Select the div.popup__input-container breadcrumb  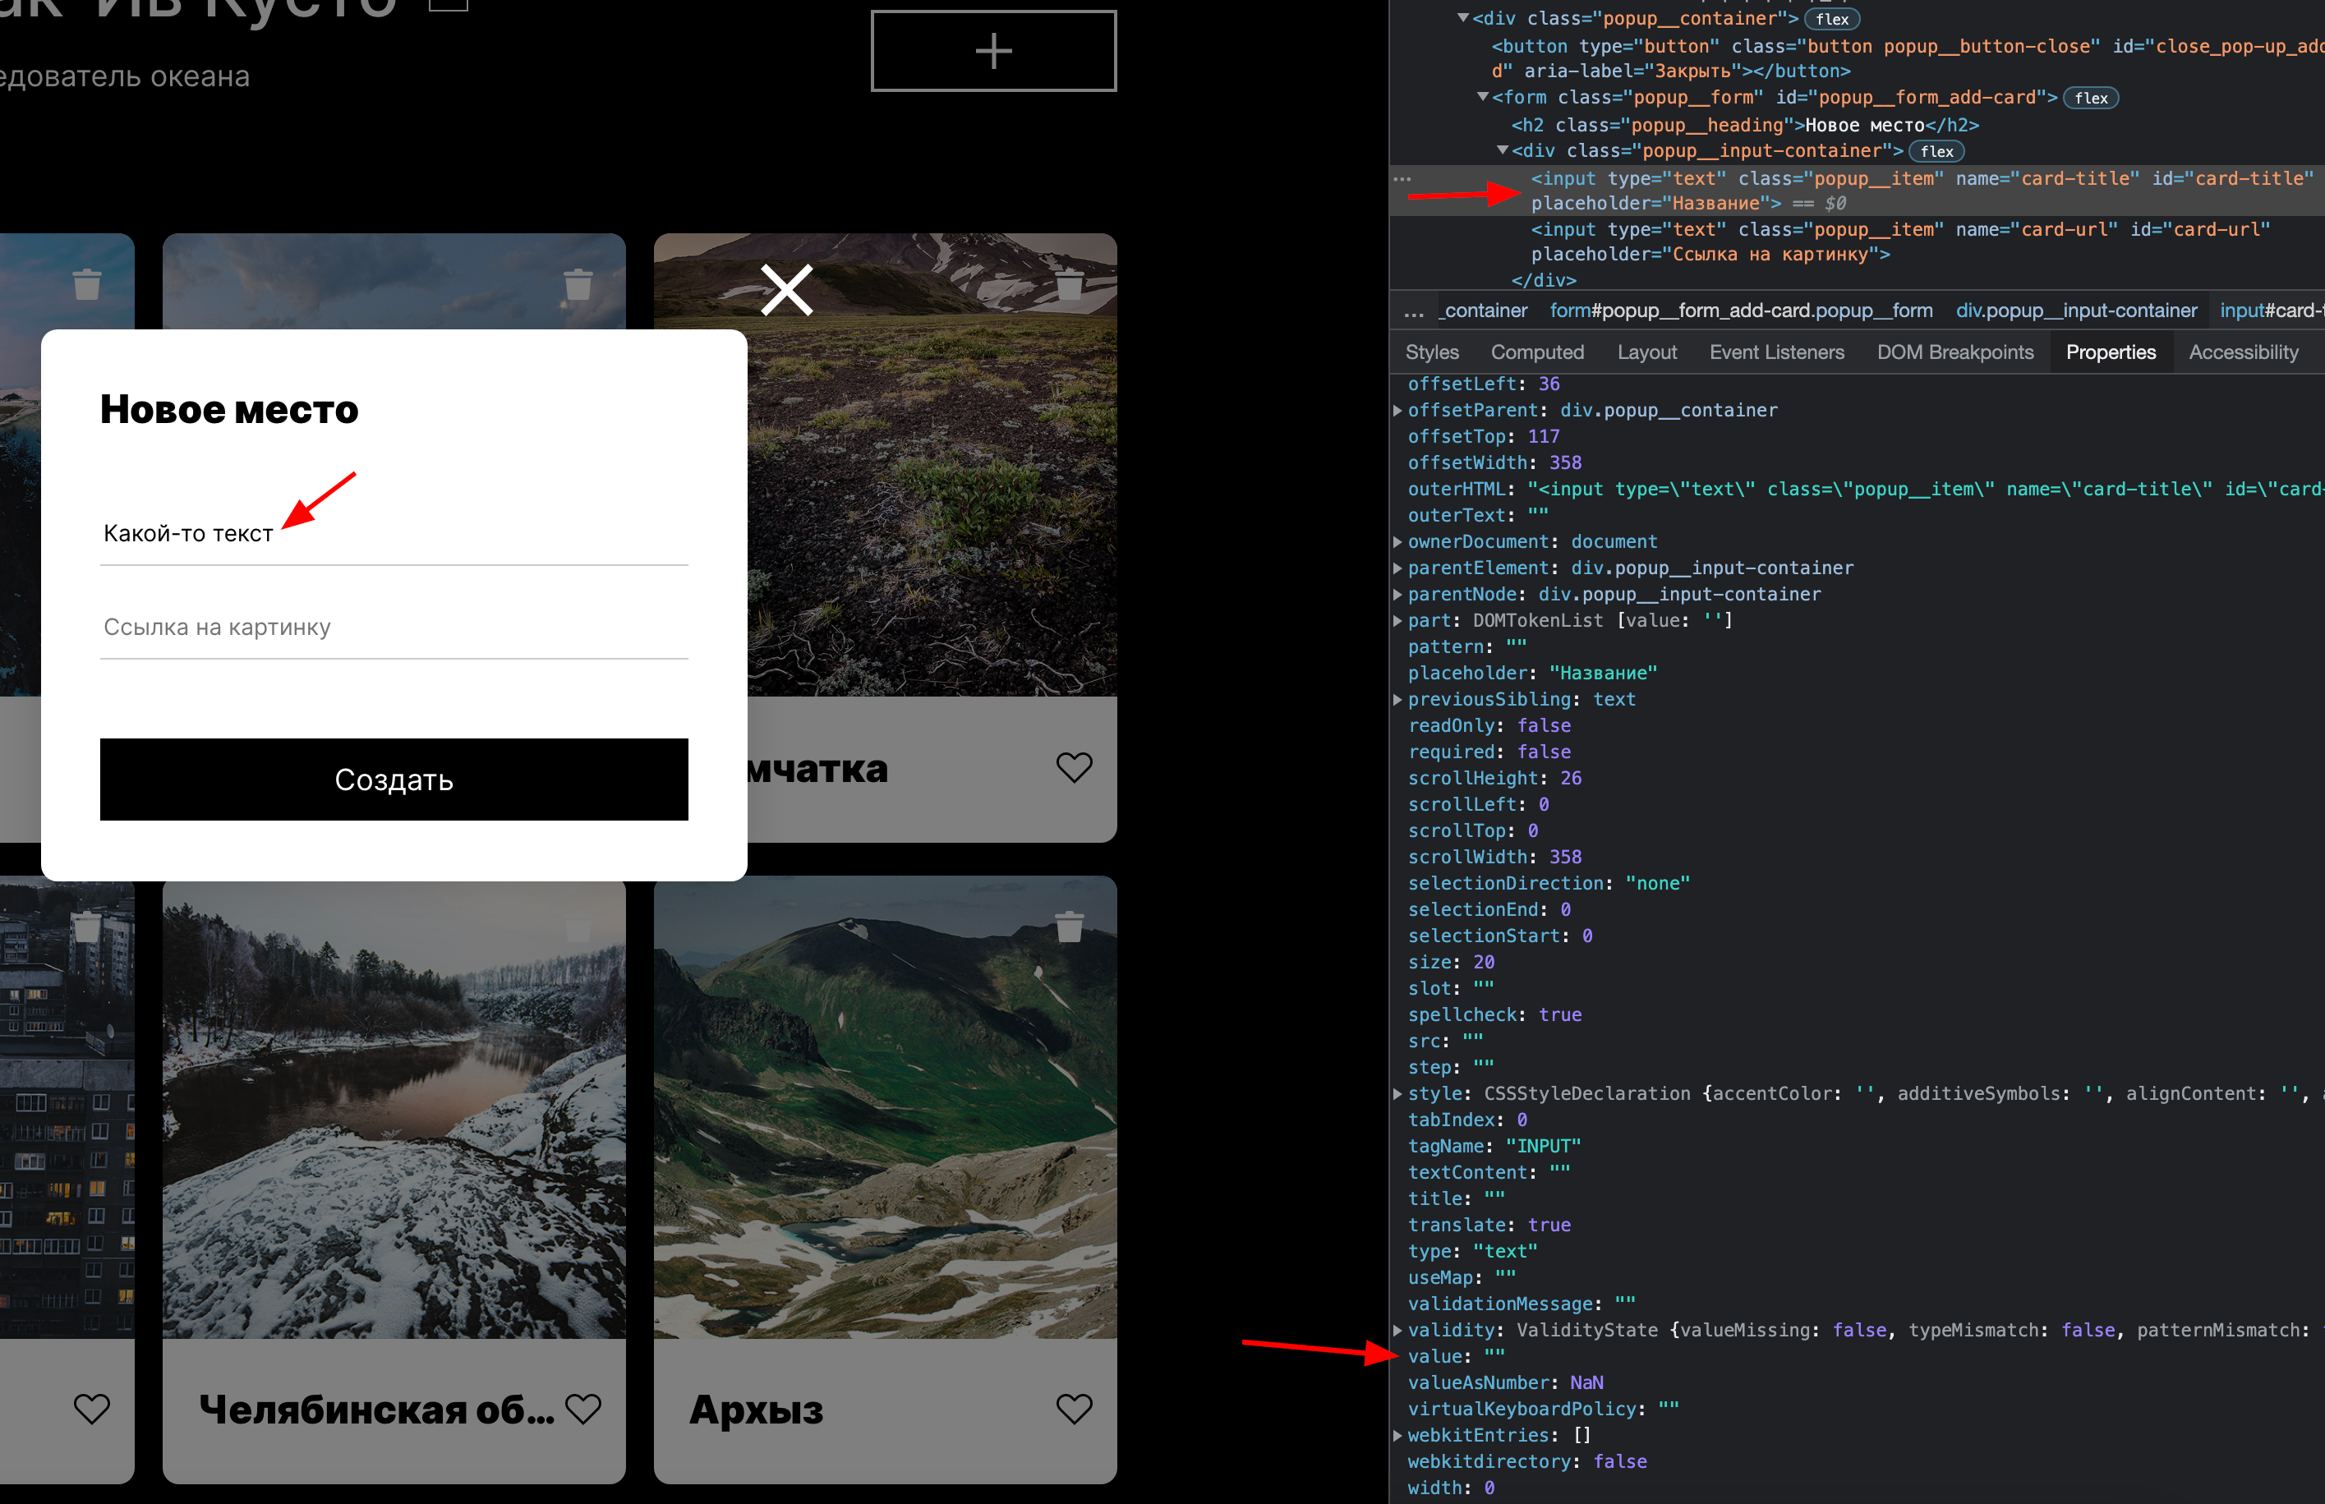(x=2075, y=310)
